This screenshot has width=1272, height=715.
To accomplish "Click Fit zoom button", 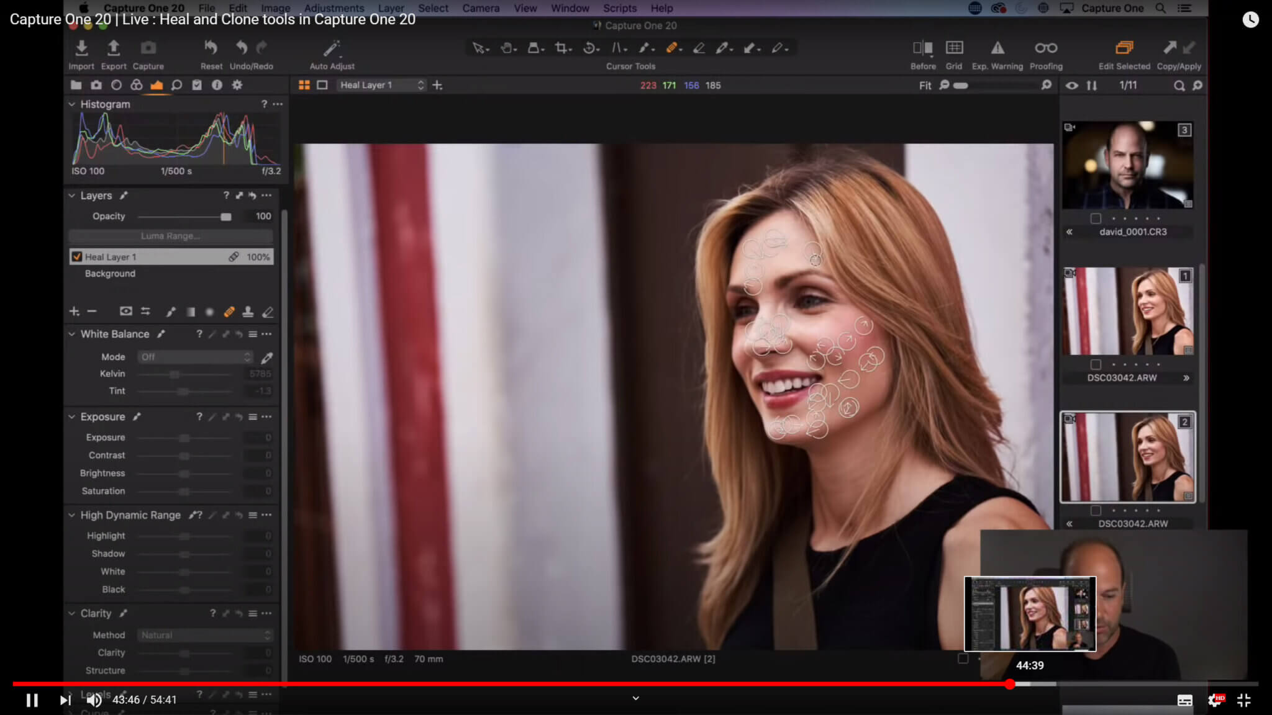I will click(x=925, y=86).
